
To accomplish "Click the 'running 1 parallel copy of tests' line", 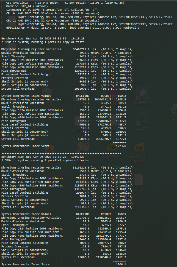I will (x=43, y=42).
